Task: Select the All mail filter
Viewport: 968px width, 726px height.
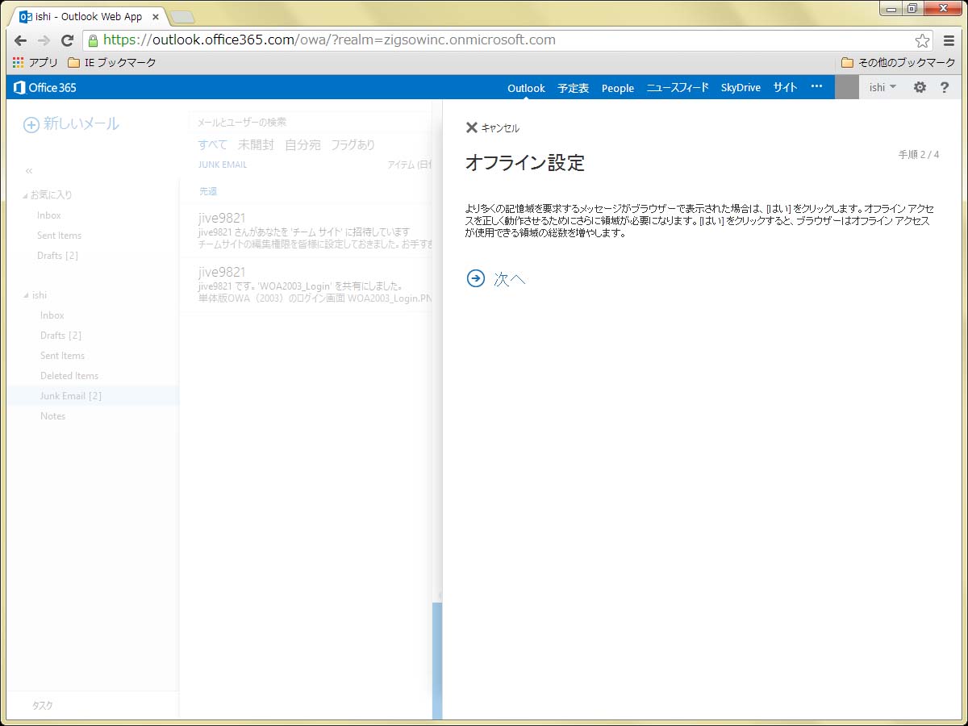Action: [x=213, y=145]
